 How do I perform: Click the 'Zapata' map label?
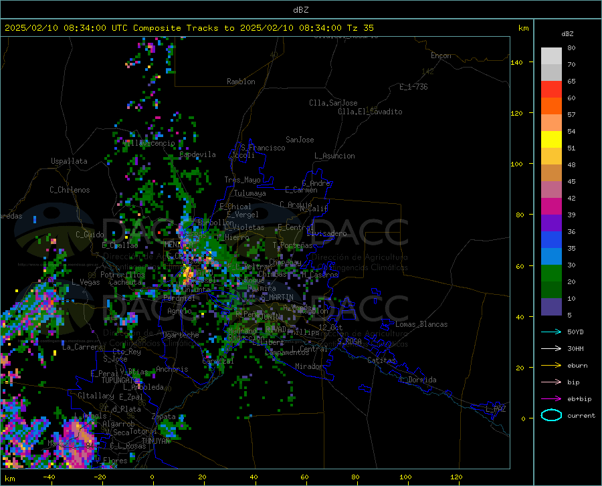click(164, 416)
